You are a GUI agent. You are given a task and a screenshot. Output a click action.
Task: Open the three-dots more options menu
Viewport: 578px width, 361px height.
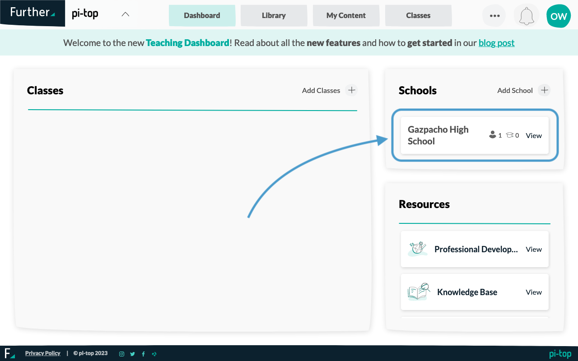[494, 16]
